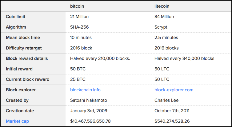Select the SHA-256 cell

coord(80,27)
